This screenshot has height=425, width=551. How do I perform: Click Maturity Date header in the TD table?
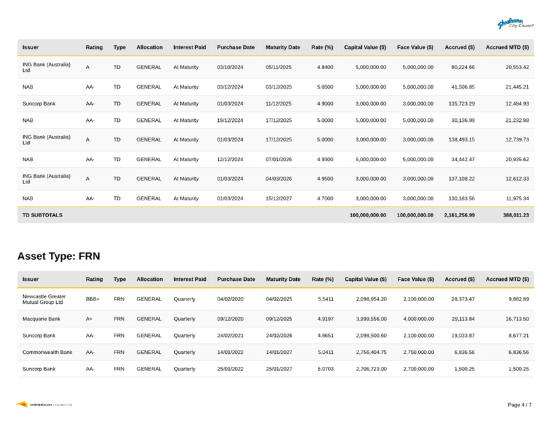coord(283,47)
